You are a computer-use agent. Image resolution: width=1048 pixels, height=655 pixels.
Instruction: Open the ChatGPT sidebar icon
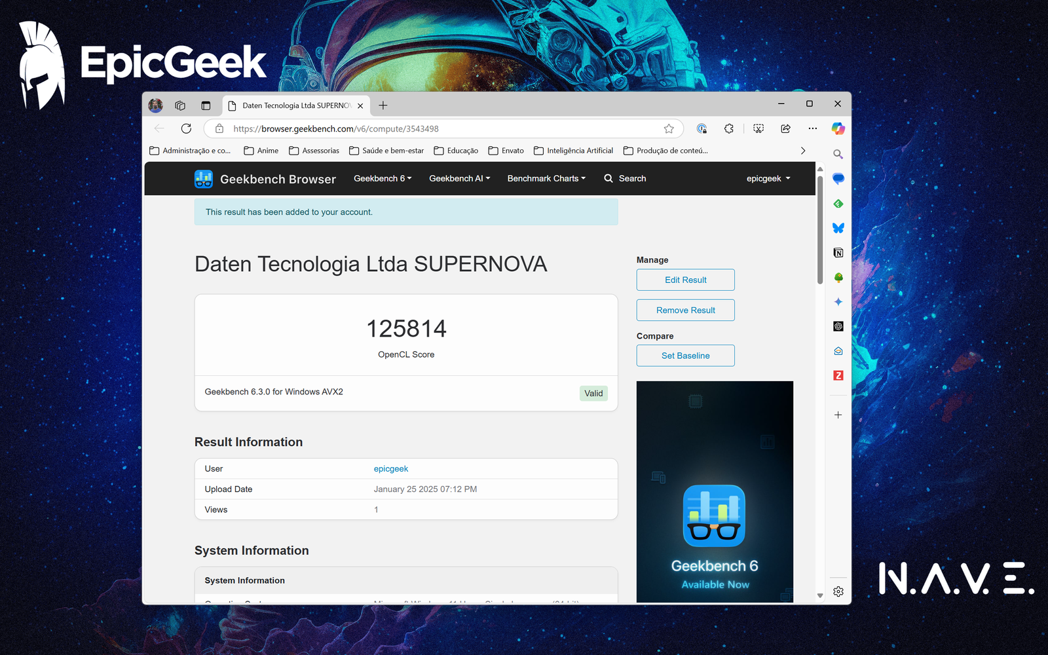point(838,326)
